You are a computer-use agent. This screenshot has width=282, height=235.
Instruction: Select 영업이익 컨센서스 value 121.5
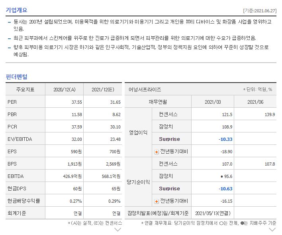coord(227,115)
